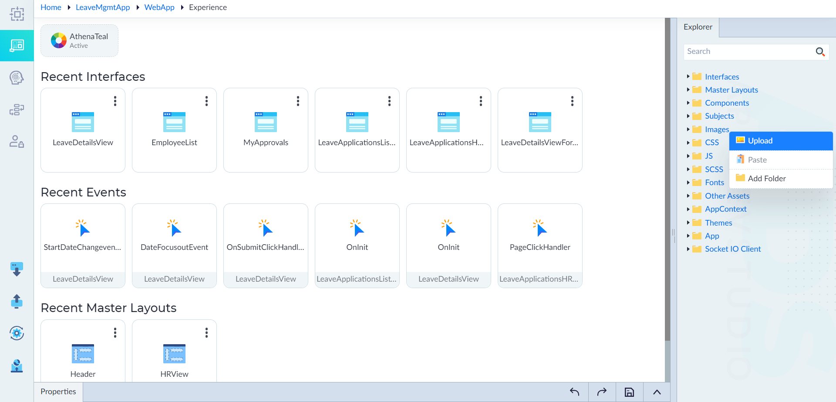This screenshot has width=836, height=402.
Task: Choose Upload from the context menu
Action: (x=781, y=141)
